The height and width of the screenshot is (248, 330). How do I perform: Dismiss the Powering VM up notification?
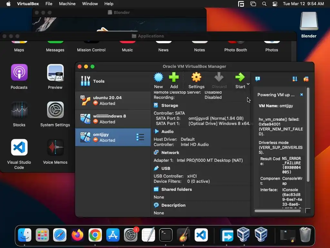tap(302, 95)
